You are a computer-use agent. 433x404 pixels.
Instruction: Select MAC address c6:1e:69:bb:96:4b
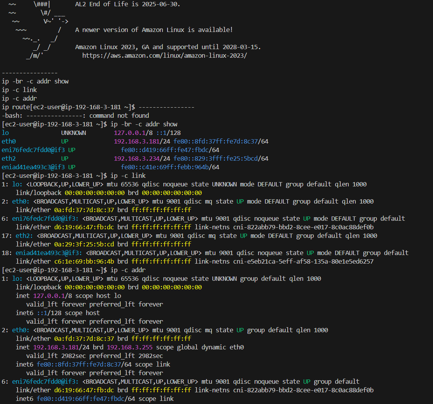pyautogui.click(x=84, y=261)
